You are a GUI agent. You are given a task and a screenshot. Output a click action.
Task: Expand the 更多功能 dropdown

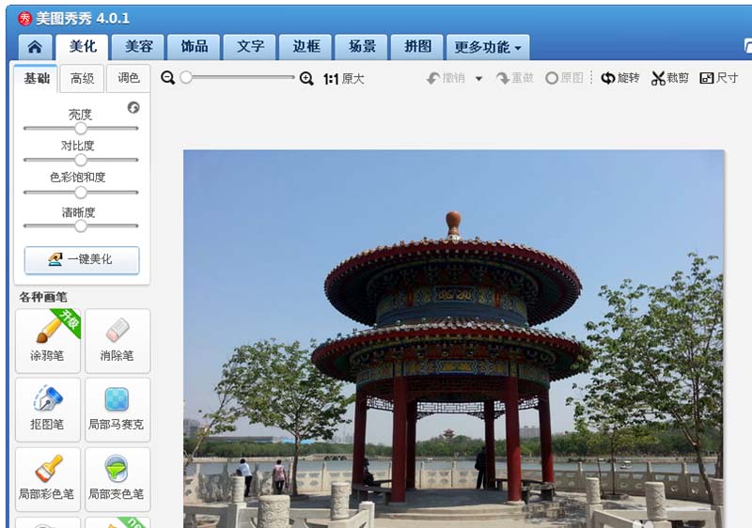(x=488, y=47)
